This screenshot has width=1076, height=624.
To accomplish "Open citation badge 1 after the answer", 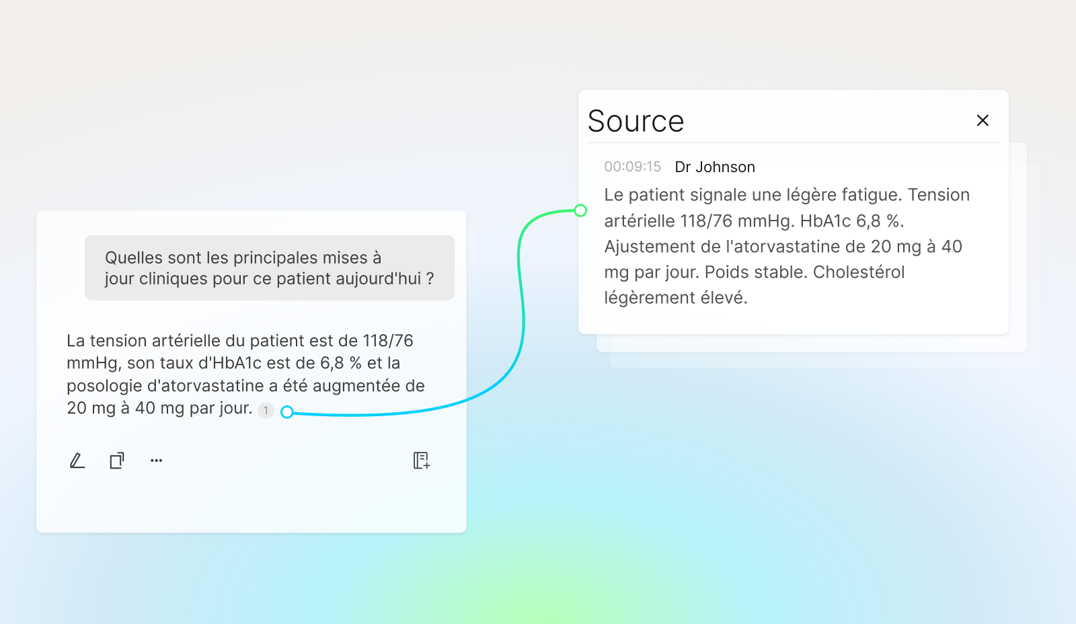I will tap(266, 410).
